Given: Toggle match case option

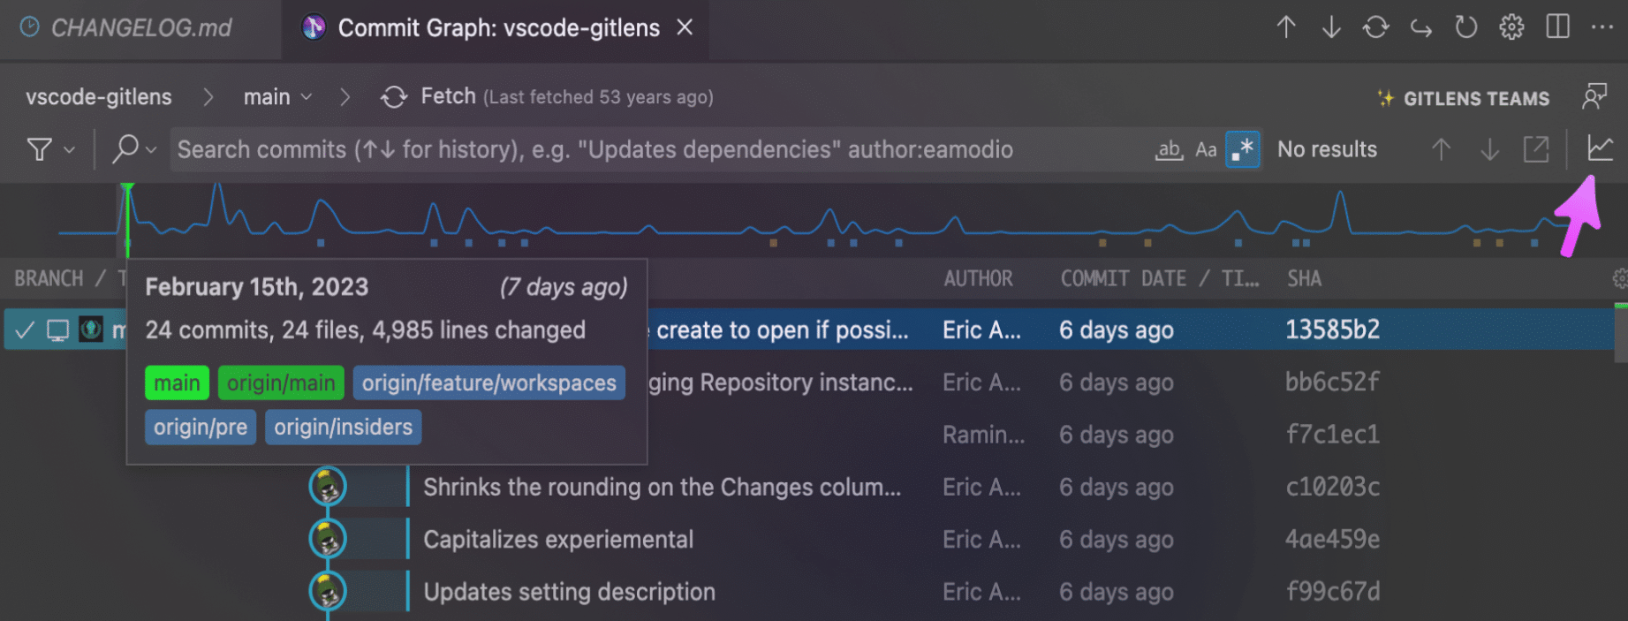Looking at the screenshot, I should pyautogui.click(x=1206, y=149).
